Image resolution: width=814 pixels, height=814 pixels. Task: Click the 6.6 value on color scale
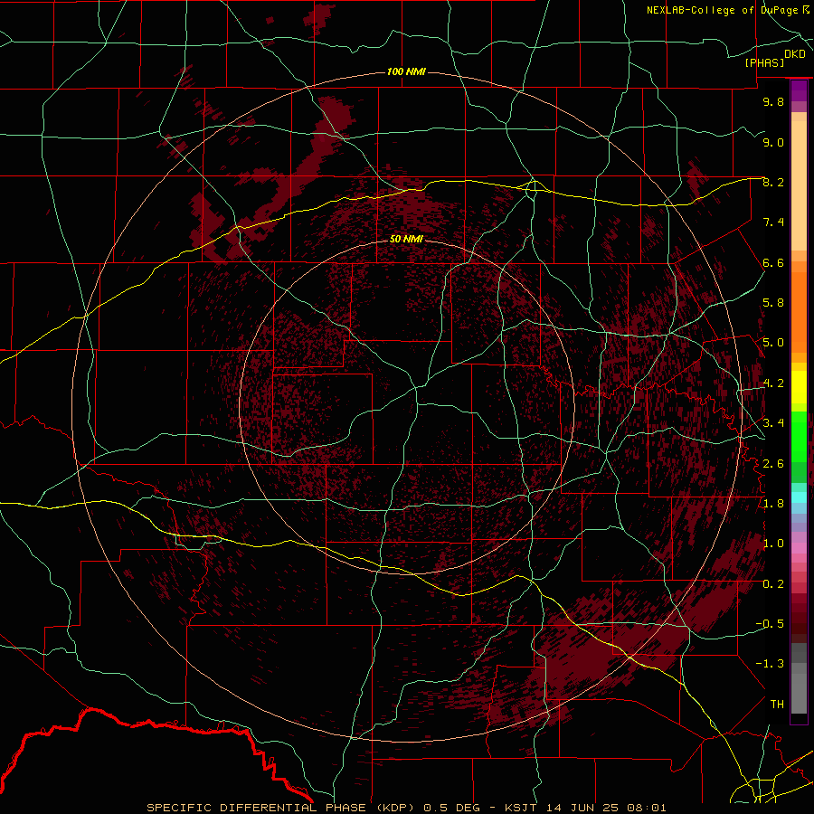[x=773, y=262]
